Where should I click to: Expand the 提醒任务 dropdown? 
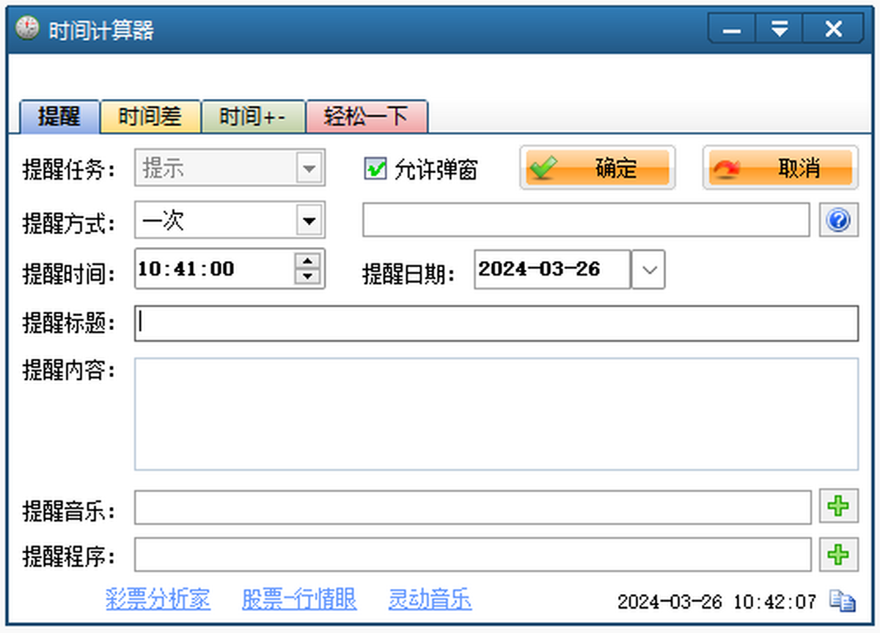[309, 169]
